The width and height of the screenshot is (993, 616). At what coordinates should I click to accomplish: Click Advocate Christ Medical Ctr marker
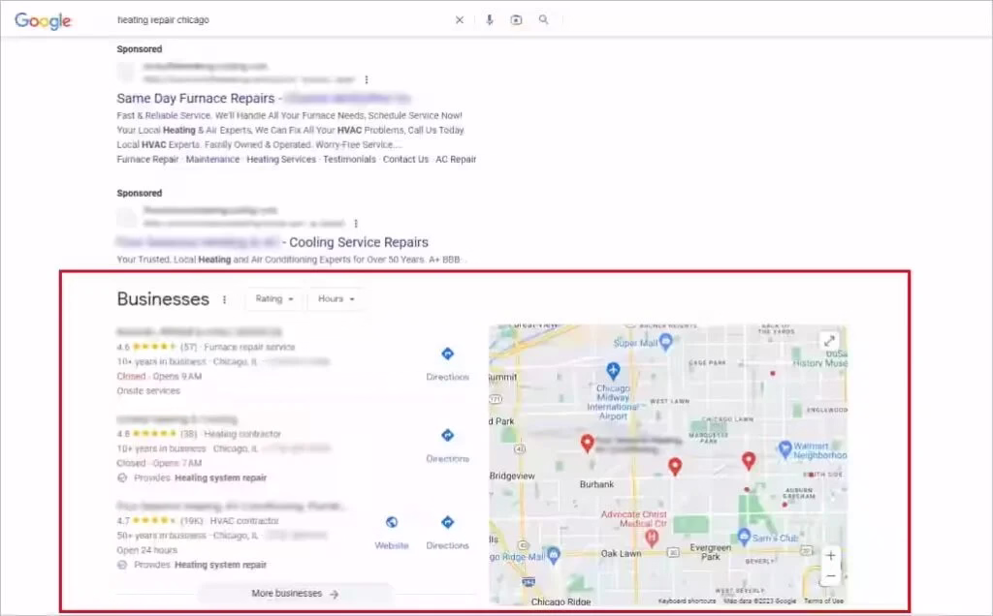[x=651, y=539]
